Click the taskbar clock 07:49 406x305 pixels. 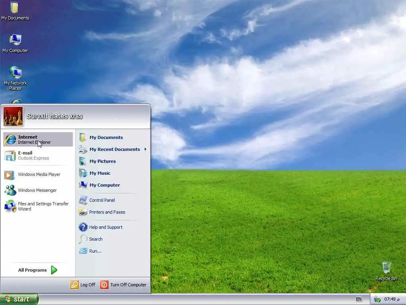pos(391,299)
